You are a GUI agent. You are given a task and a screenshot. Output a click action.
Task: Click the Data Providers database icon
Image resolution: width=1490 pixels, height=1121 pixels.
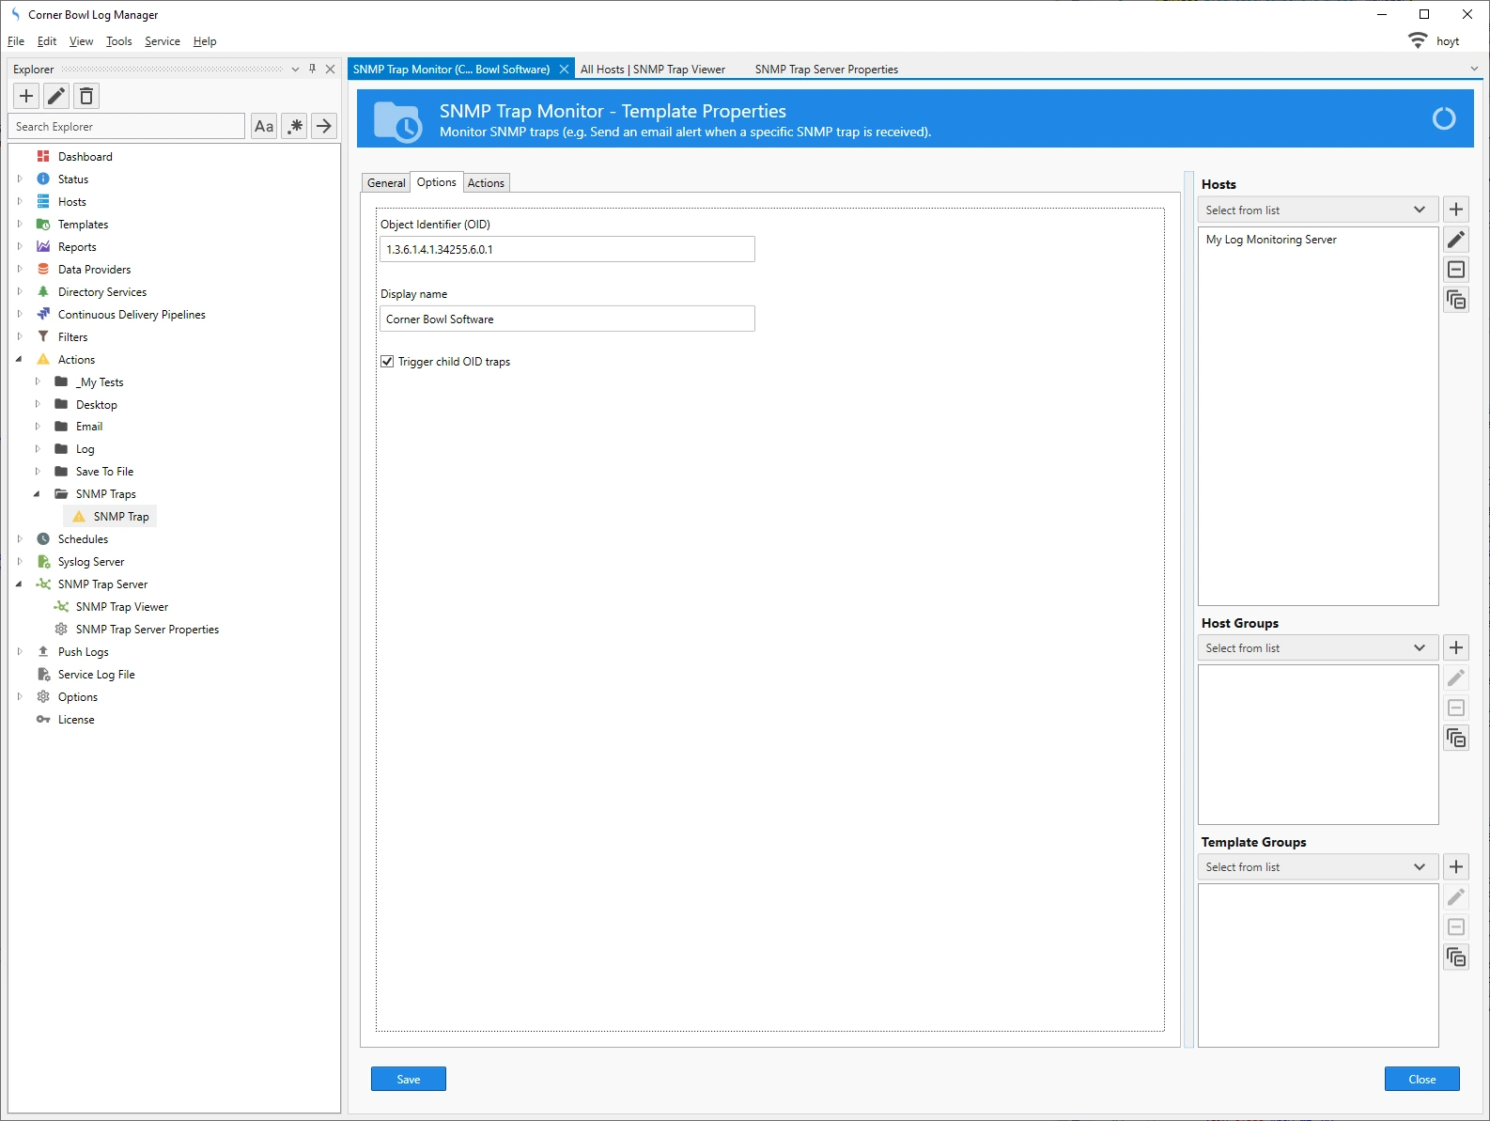43,269
